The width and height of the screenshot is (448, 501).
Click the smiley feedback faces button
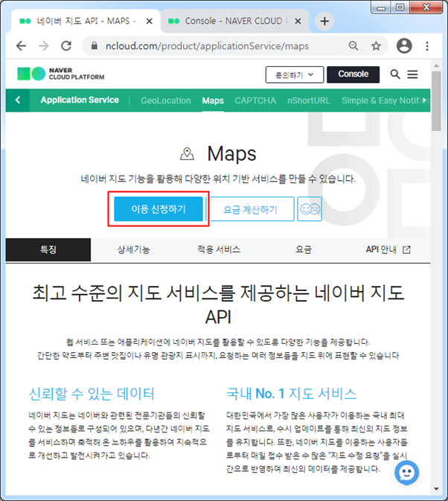310,209
